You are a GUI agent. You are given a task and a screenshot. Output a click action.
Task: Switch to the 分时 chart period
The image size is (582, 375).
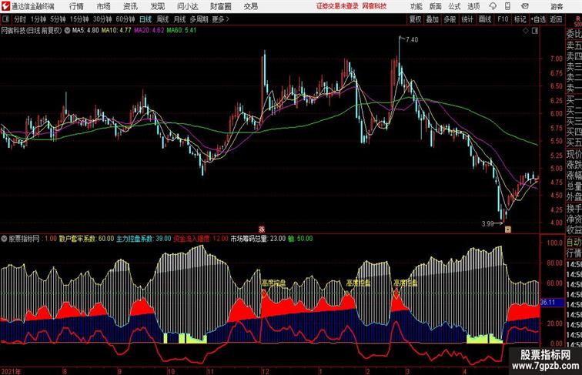point(20,19)
